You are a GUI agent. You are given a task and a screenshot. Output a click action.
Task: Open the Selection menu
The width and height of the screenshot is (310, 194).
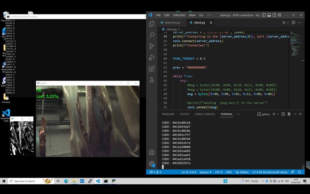(179, 15)
